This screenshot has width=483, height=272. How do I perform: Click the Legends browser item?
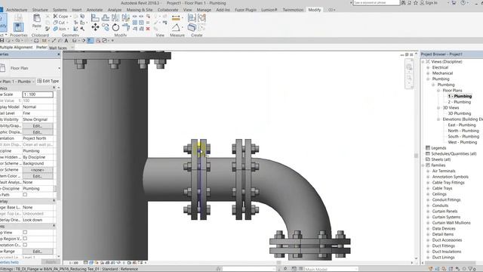[x=438, y=148]
